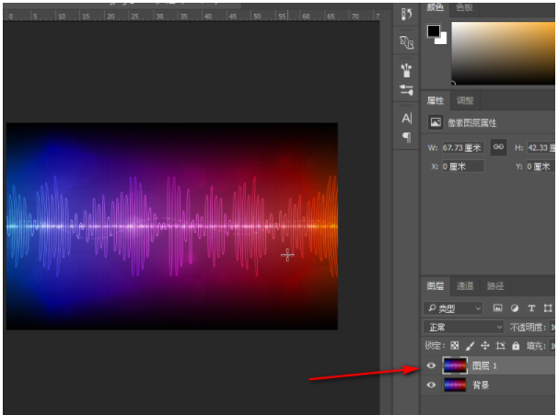Filter layers by adjustment layer icon
Screen dimensions: 558x415
coord(515,308)
